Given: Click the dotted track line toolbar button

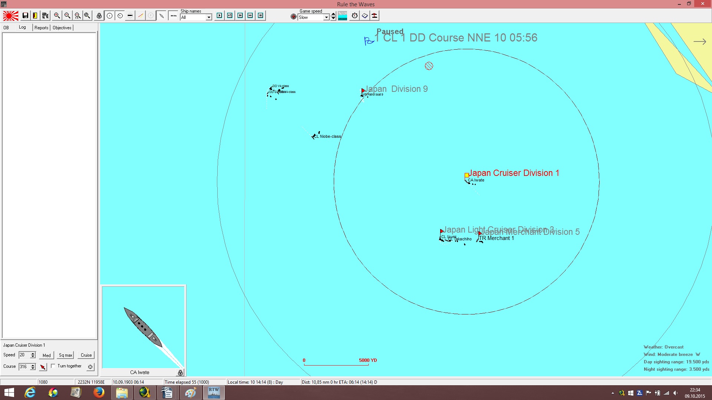Looking at the screenshot, I should pyautogui.click(x=173, y=16).
